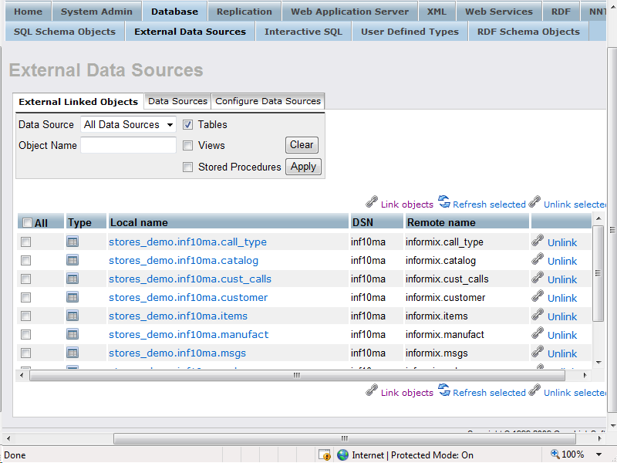Check the Stored Procedures filter
Image resolution: width=617 pixels, height=463 pixels.
click(187, 167)
